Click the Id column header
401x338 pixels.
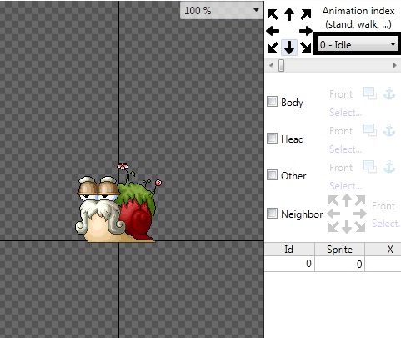tap(289, 250)
